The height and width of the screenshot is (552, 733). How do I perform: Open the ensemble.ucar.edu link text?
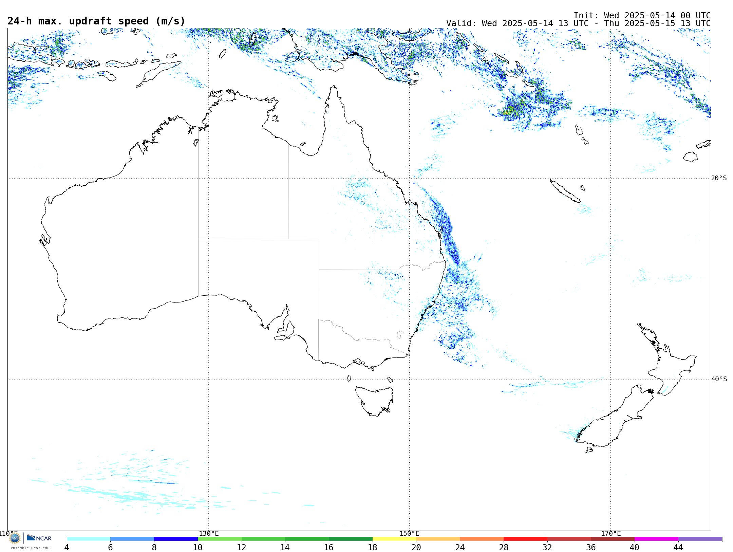[x=30, y=548]
